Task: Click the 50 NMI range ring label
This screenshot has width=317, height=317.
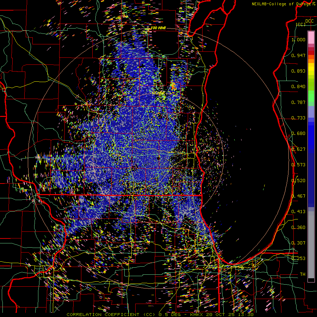Action: [x=158, y=93]
